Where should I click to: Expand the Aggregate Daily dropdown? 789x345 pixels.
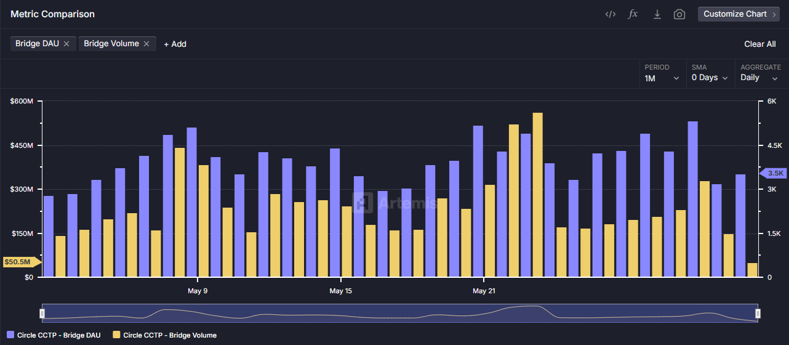(x=759, y=78)
